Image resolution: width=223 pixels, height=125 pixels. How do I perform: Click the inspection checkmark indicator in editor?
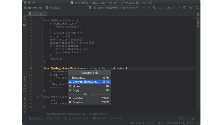[195, 17]
